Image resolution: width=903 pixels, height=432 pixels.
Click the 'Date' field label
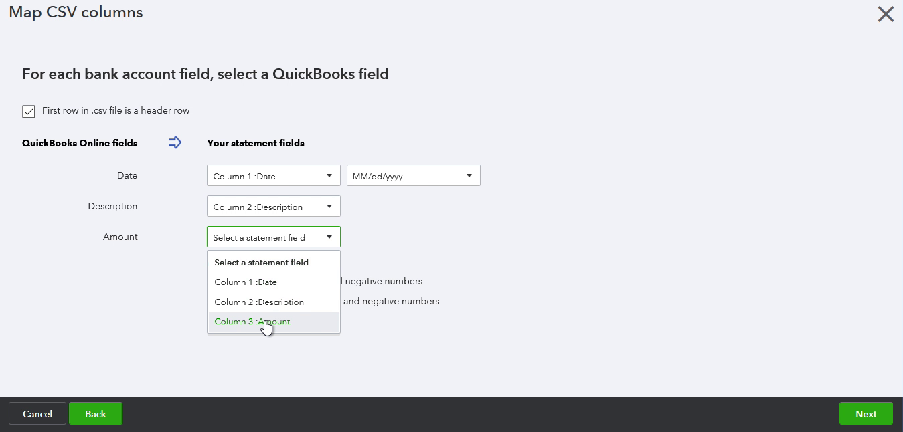(x=127, y=175)
